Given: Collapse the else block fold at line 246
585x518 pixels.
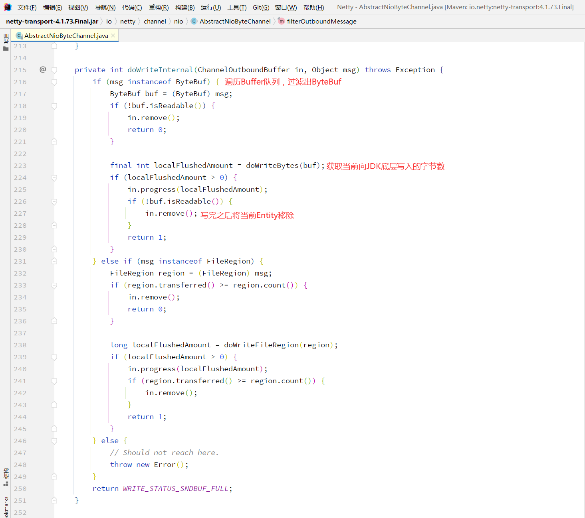Looking at the screenshot, I should 54,441.
